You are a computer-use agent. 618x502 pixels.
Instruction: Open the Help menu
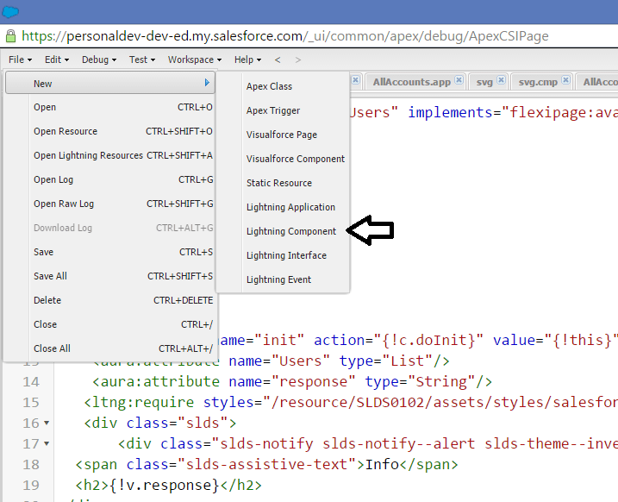tap(247, 60)
